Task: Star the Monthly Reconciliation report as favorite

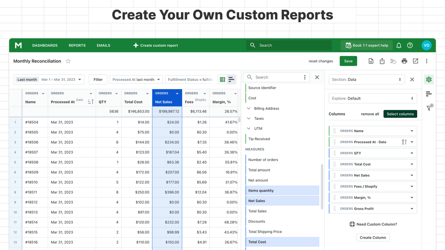Action: [x=68, y=61]
